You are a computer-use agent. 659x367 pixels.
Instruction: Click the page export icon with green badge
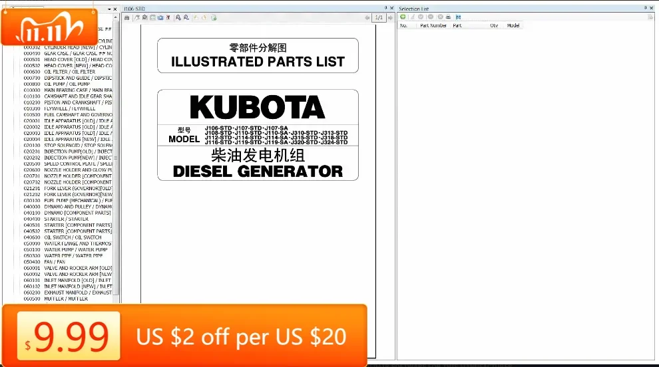pos(214,18)
